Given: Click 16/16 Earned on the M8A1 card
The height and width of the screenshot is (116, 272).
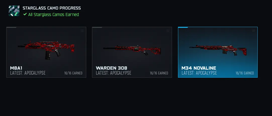Looking at the screenshot, I should [73, 73].
